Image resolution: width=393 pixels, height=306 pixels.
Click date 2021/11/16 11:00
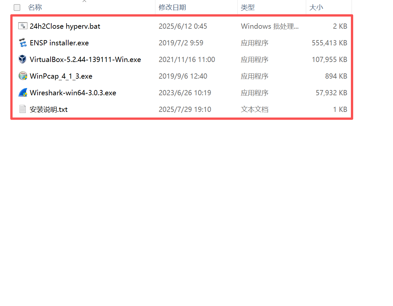point(187,59)
